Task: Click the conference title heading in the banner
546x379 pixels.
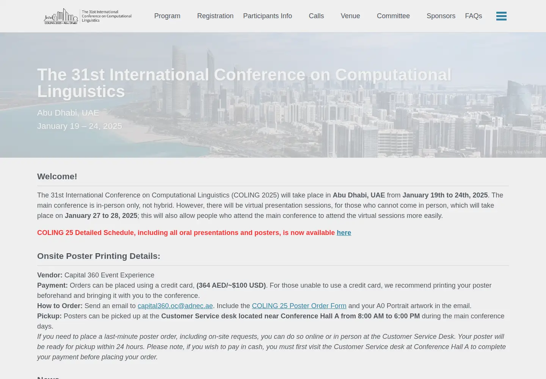Action: [x=244, y=83]
